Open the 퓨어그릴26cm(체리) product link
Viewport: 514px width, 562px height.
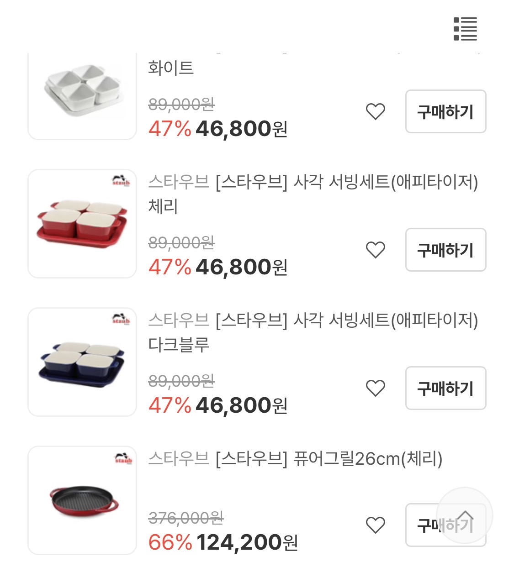click(295, 458)
